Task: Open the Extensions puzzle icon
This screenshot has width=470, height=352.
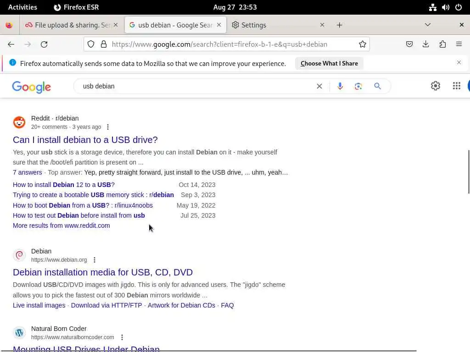Action: pyautogui.click(x=442, y=44)
